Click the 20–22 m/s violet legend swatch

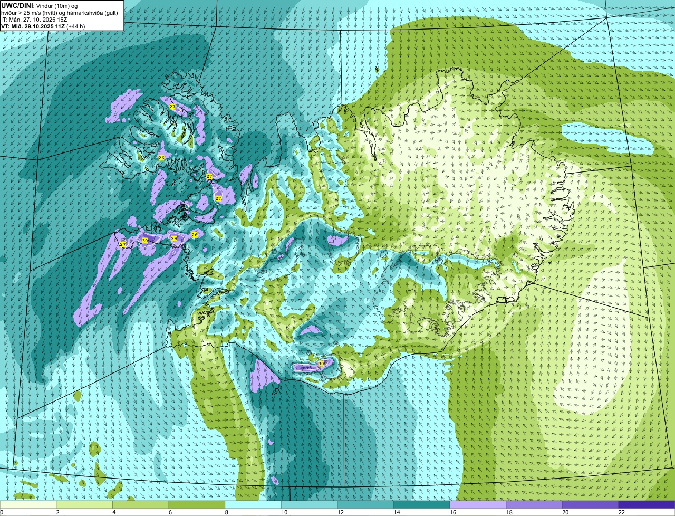(591, 504)
